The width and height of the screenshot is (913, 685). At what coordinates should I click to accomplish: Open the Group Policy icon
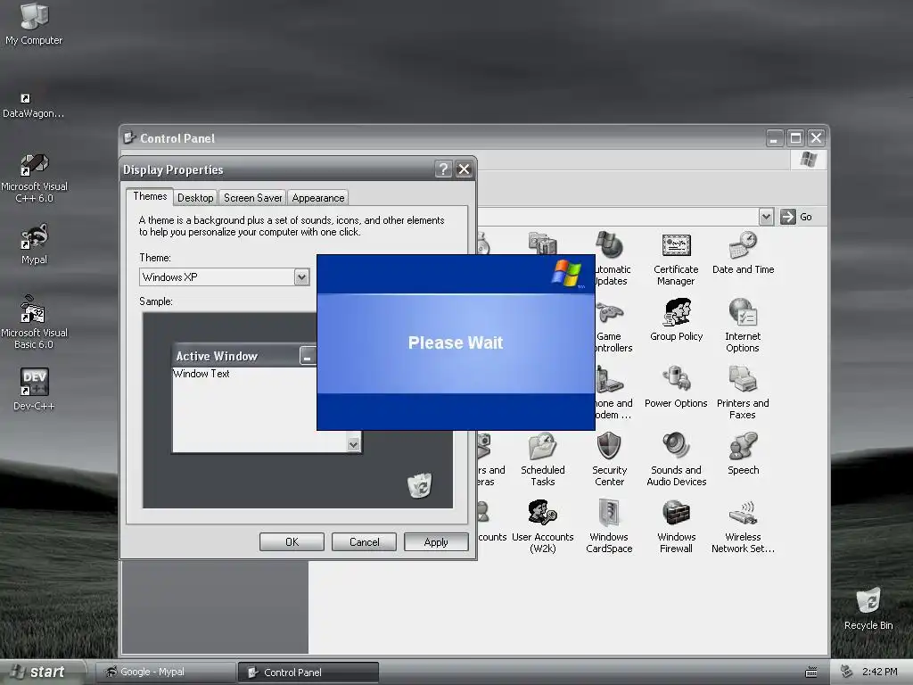[676, 320]
